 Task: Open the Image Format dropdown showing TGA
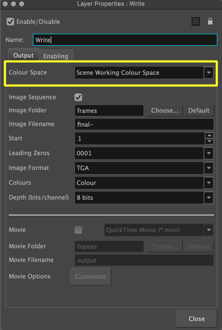click(x=209, y=168)
